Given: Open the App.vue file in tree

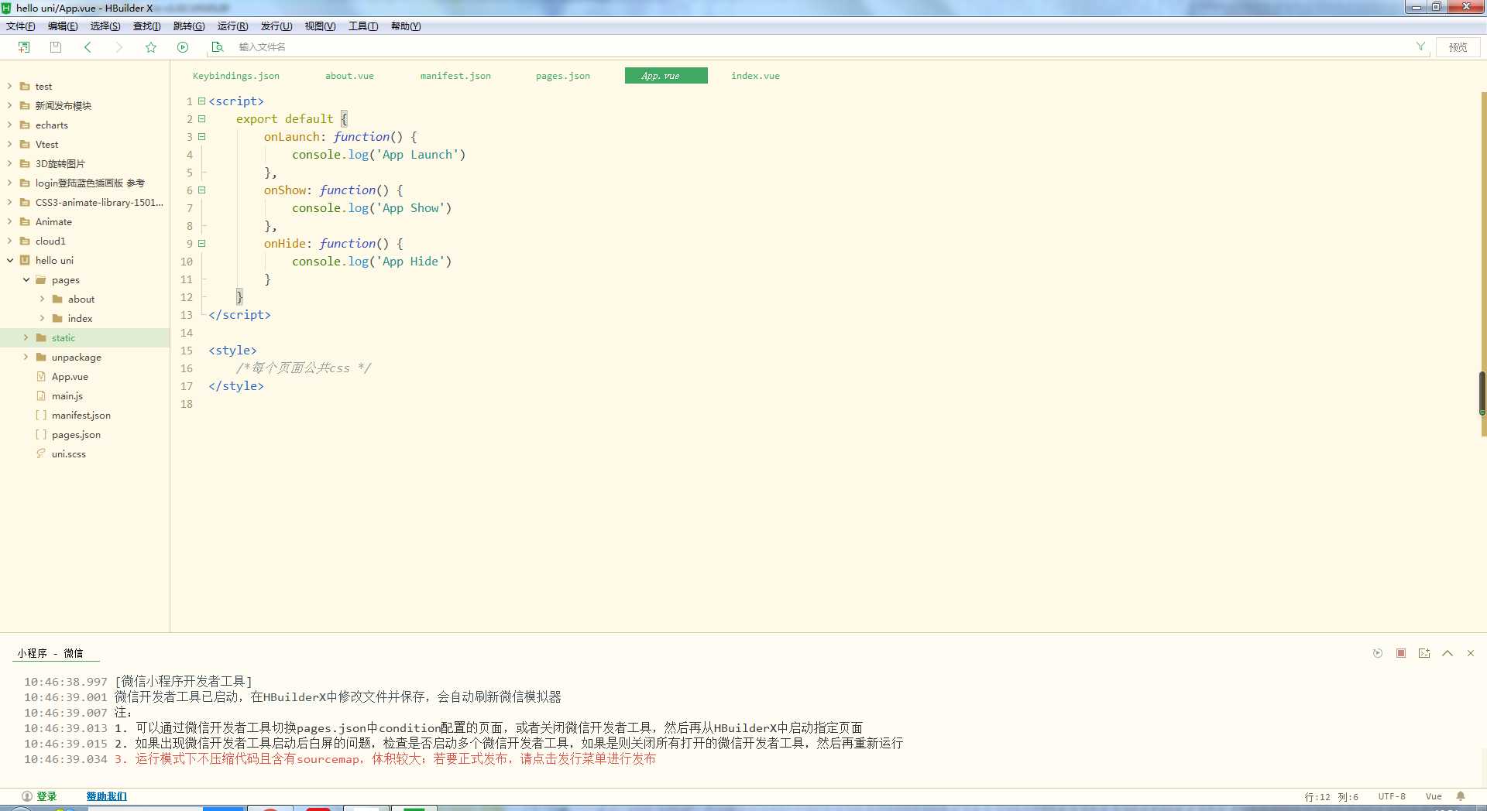Looking at the screenshot, I should [70, 377].
